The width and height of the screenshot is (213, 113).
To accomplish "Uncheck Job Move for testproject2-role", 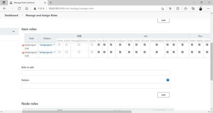I will [167, 52].
